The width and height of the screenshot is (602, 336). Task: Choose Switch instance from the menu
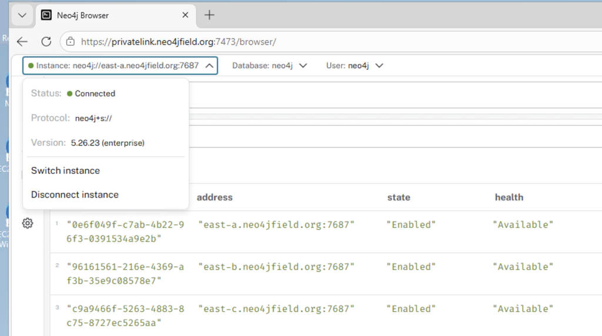65,170
